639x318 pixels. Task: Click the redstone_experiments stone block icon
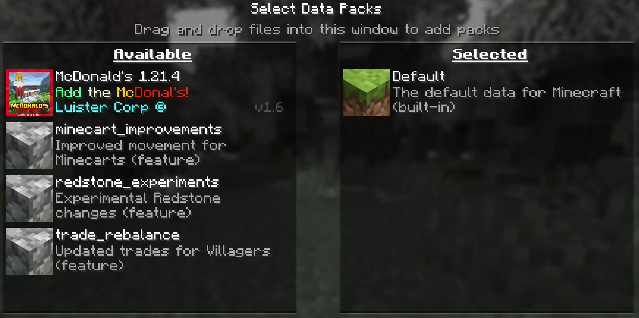tap(29, 198)
